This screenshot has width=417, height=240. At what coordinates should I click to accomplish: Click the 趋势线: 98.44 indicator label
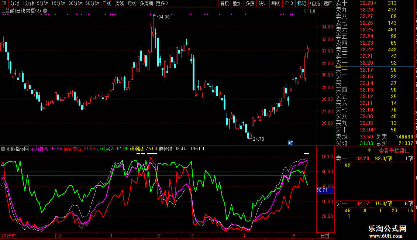[x=172, y=149]
